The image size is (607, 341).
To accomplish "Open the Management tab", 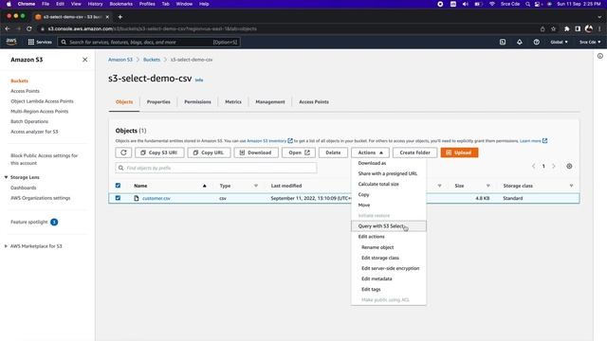I will click(x=270, y=101).
